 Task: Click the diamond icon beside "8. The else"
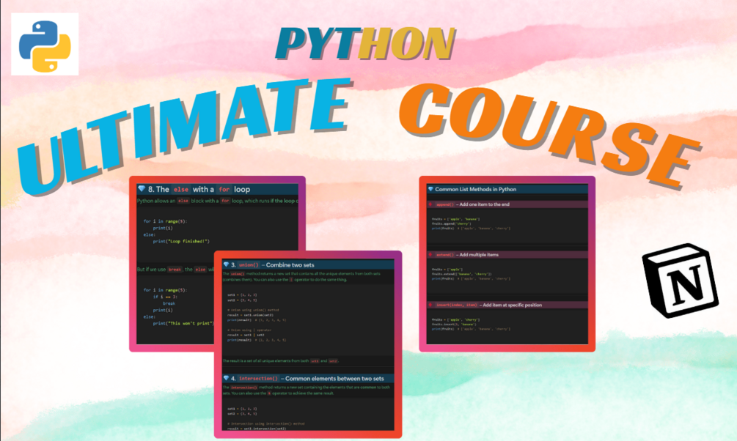coord(142,189)
